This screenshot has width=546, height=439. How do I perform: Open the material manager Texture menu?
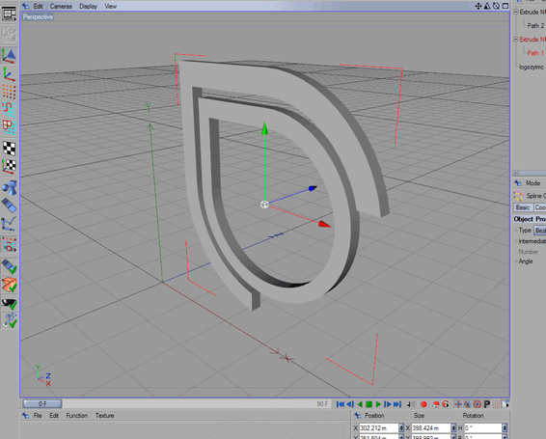pos(104,415)
